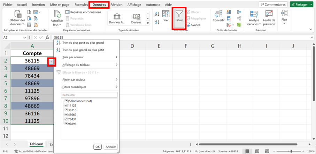Click the Consolidate icon
The height and width of the screenshot is (154, 316).
(x=239, y=12)
